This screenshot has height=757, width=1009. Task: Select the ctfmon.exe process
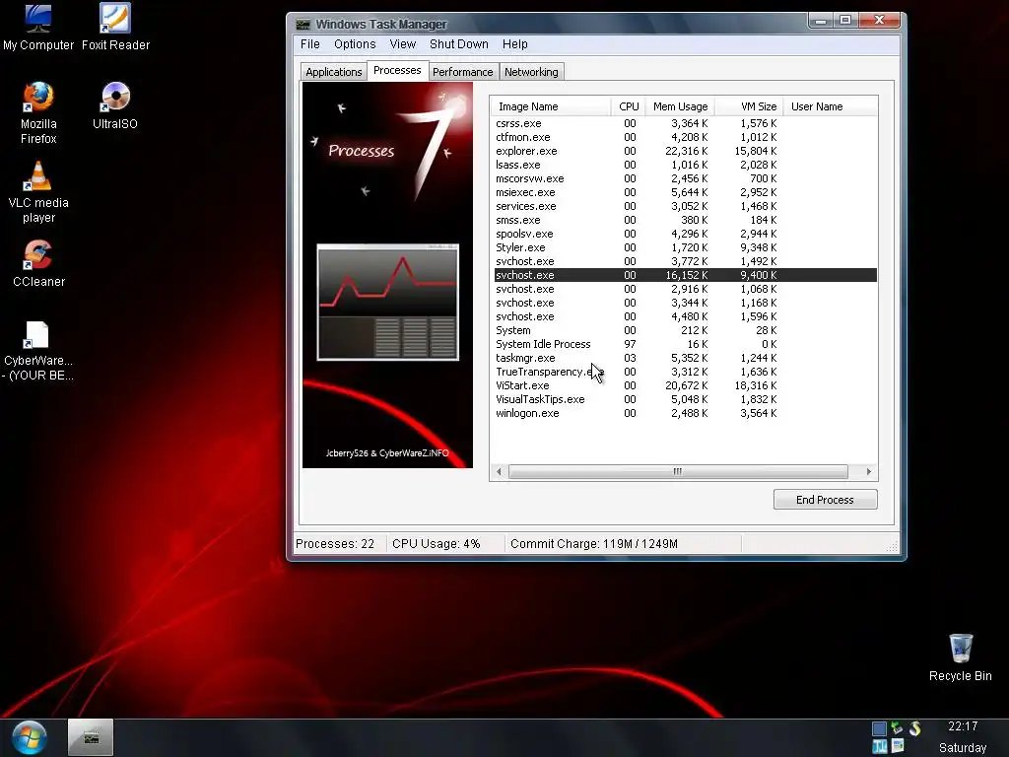(686, 137)
